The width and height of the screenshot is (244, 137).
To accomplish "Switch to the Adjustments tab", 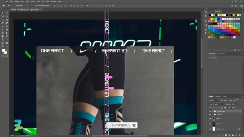I will (221, 54).
